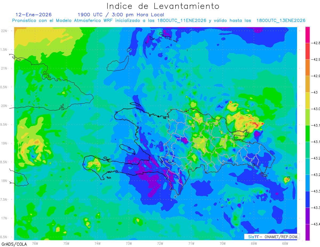Click the '72W' longitude label
This screenshot has width=320, height=247.
click(160, 243)
